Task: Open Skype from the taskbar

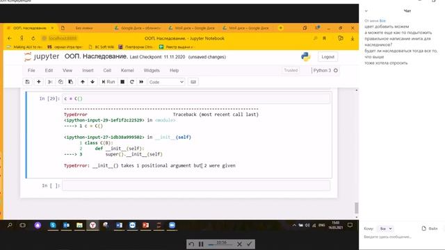Action: [53, 225]
